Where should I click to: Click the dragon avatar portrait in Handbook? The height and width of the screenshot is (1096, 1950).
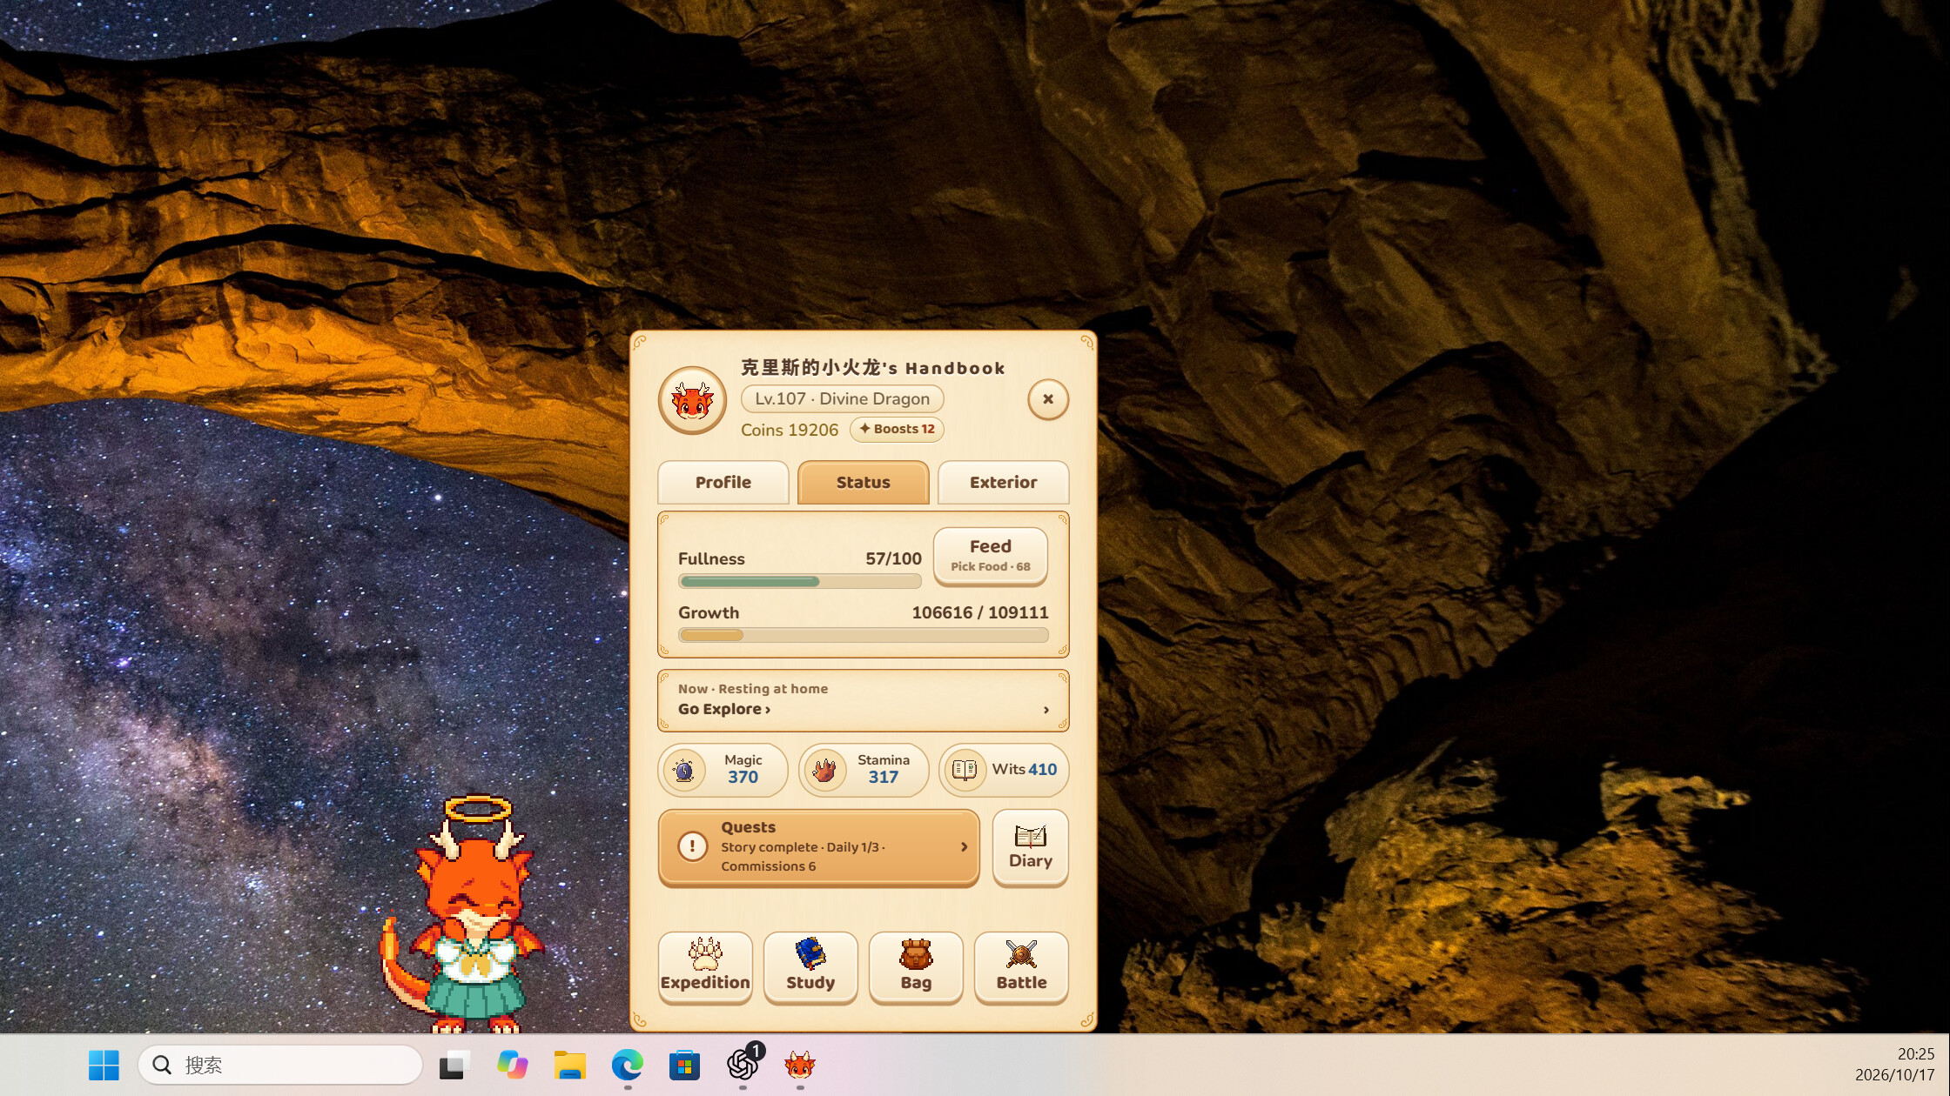[692, 400]
